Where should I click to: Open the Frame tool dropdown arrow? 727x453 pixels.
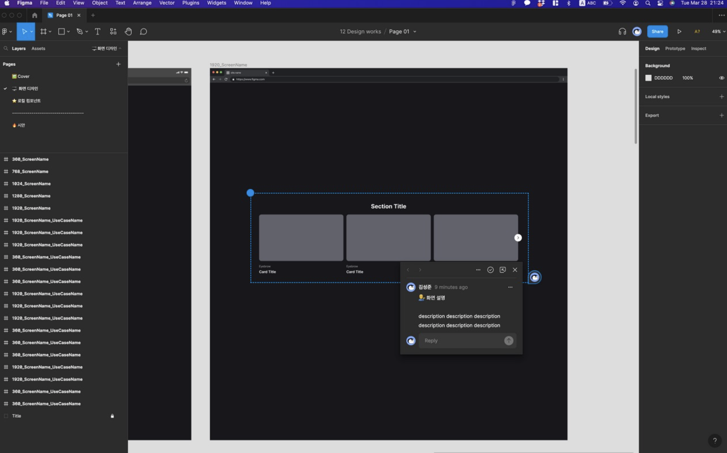pos(50,32)
